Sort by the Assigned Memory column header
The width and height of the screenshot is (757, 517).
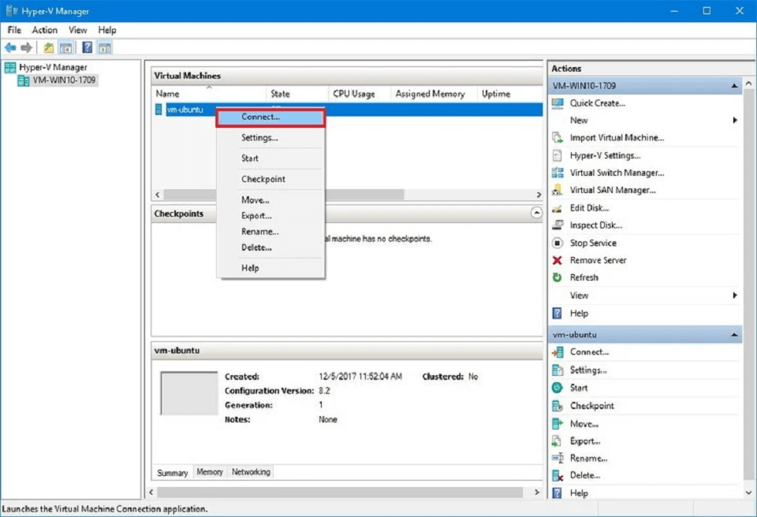(x=434, y=94)
